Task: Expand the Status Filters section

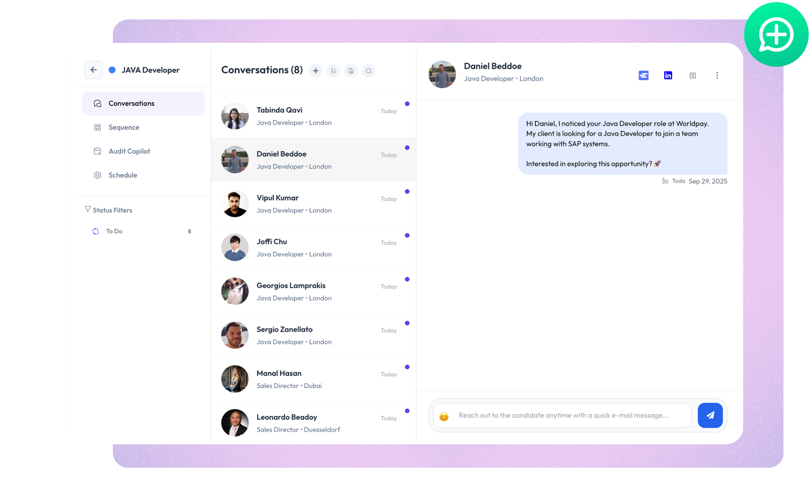Action: 108,210
